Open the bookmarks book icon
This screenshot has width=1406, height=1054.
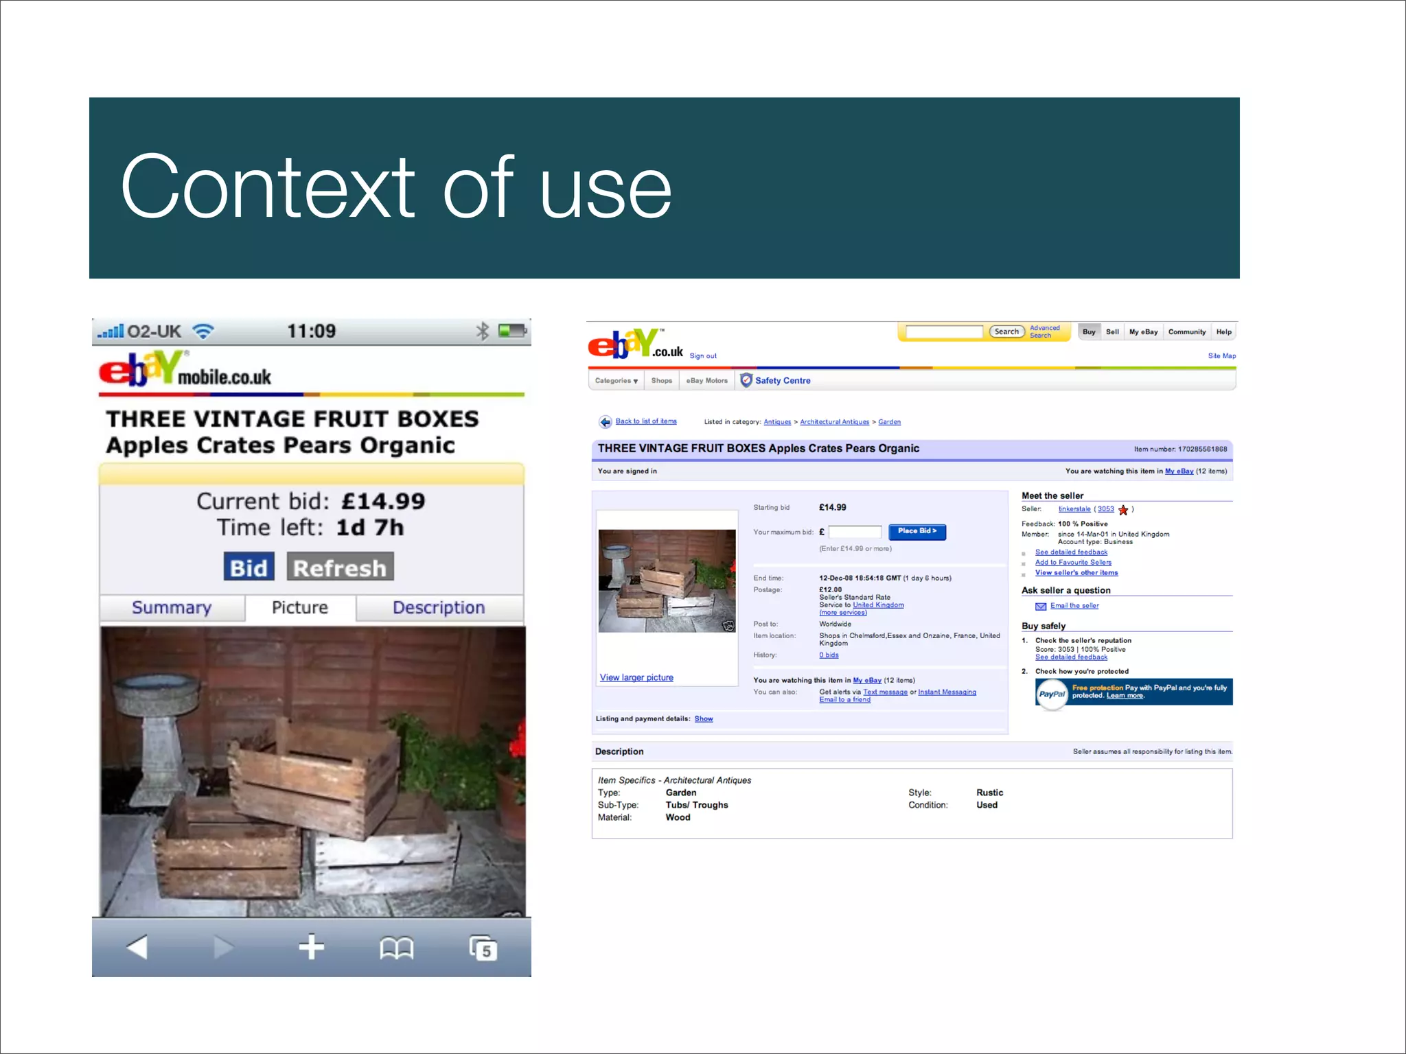[x=396, y=949]
